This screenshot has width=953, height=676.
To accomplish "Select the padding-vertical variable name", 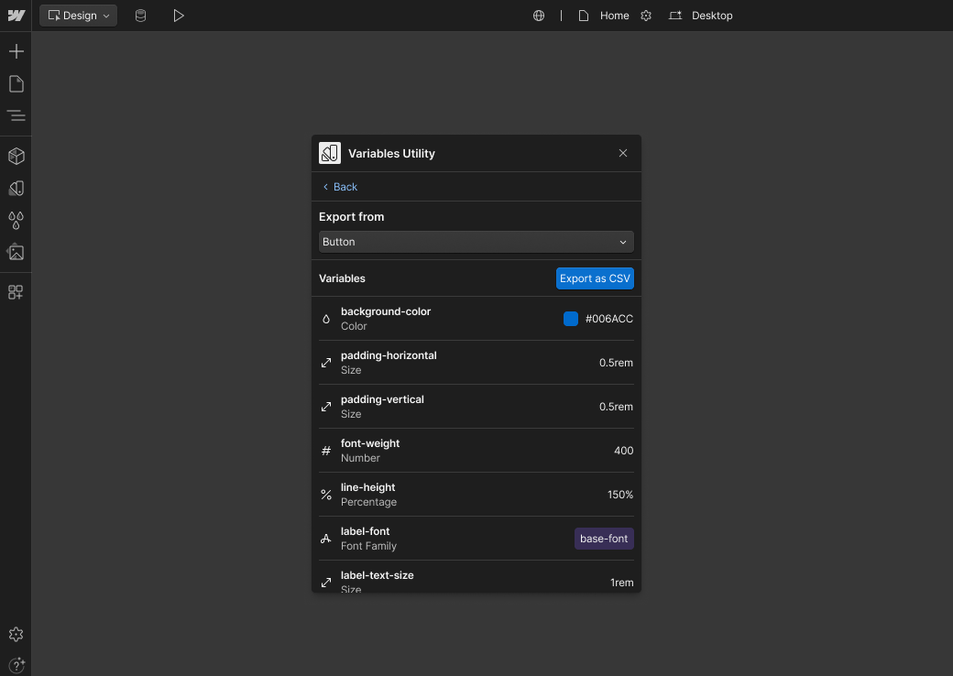I will (382, 399).
